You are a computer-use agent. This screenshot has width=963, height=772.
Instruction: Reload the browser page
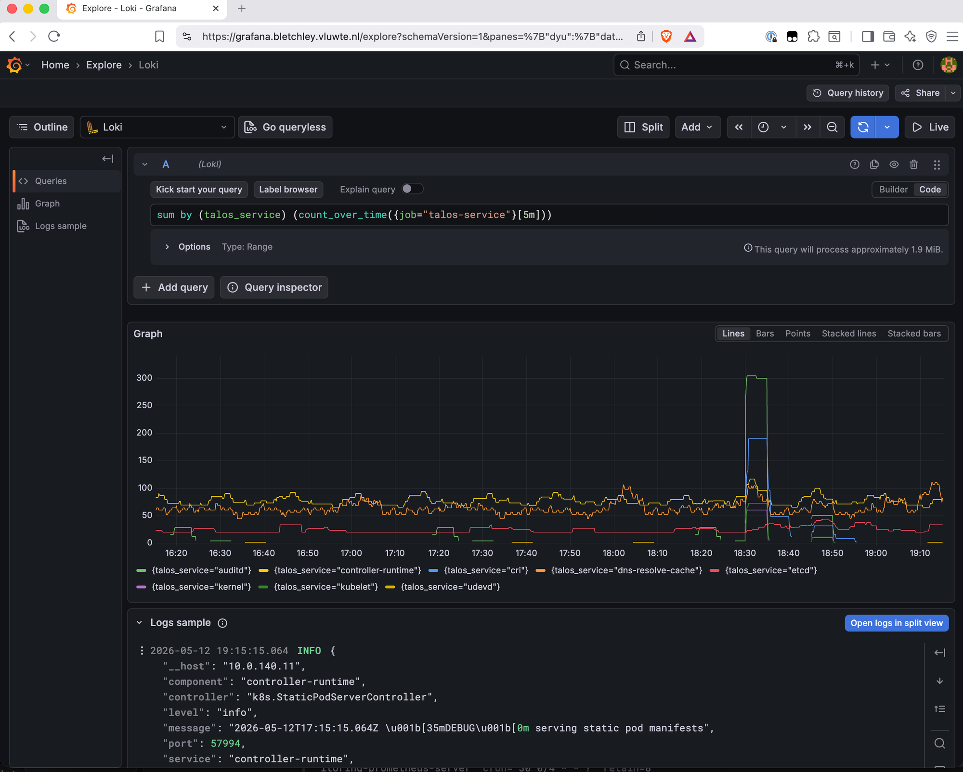tap(54, 37)
